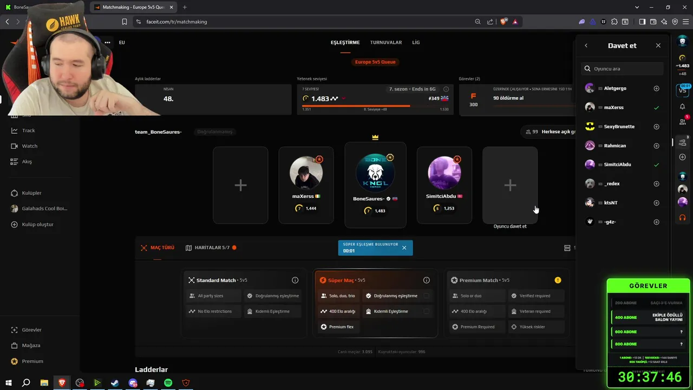This screenshot has width=693, height=390.
Task: Toggle Süper Maç Doğrulanmış eşleştirme checkbox
Action: (427, 296)
